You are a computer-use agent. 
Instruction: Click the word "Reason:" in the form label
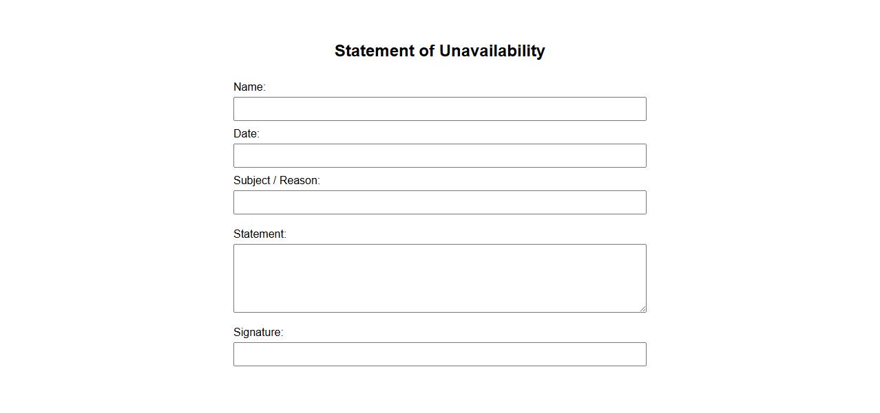300,181
